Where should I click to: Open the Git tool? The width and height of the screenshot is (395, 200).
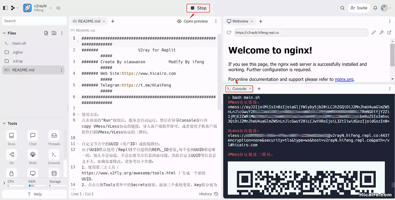(11, 157)
